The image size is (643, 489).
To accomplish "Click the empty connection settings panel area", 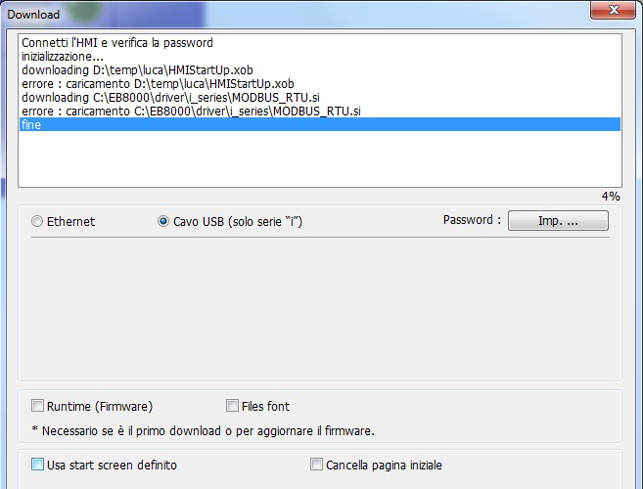I will click(320, 307).
